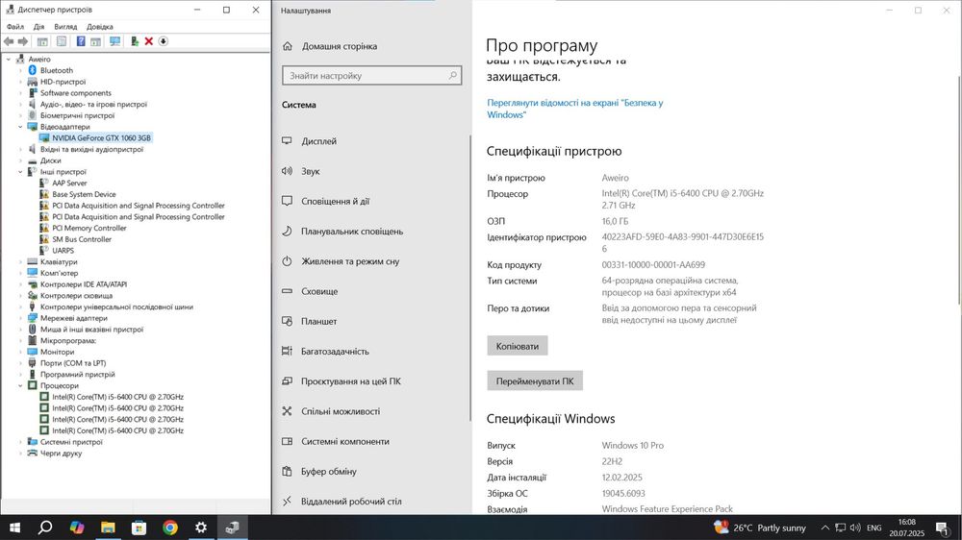Click the Back arrow in Device Manager toolbar
The image size is (962, 540).
pos(9,41)
